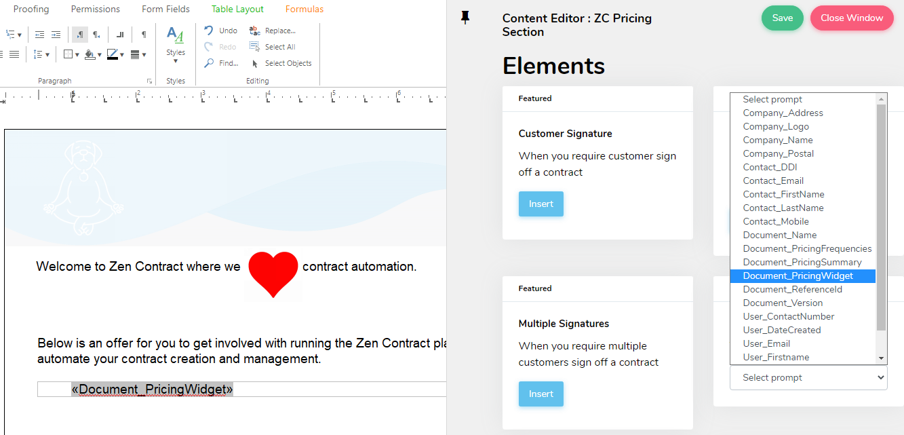Viewport: 904px width, 435px height.
Task: Click the border line width icon
Action: point(135,54)
